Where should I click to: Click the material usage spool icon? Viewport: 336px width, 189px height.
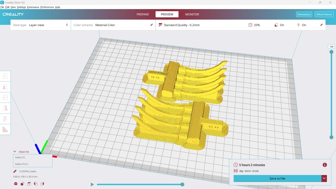tap(236, 171)
